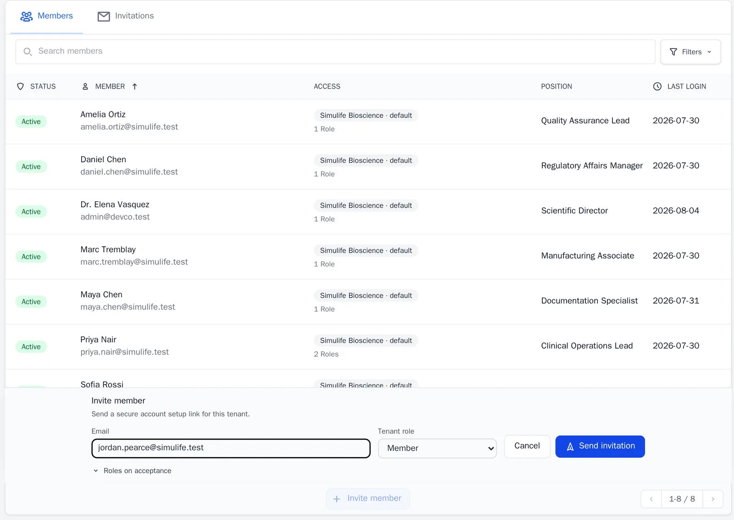734x520 pixels.
Task: Click Manufacturing Associate position
Action: (x=587, y=255)
